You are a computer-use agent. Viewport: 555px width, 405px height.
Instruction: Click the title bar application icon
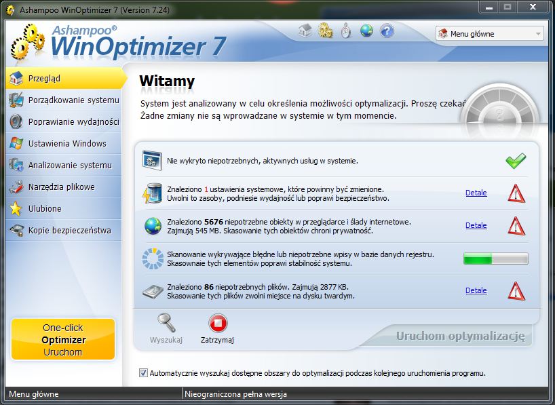point(11,10)
